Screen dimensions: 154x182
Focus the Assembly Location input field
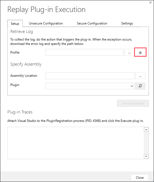click(x=90, y=76)
